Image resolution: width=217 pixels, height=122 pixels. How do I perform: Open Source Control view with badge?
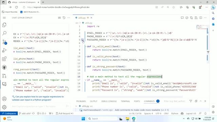[4, 42]
